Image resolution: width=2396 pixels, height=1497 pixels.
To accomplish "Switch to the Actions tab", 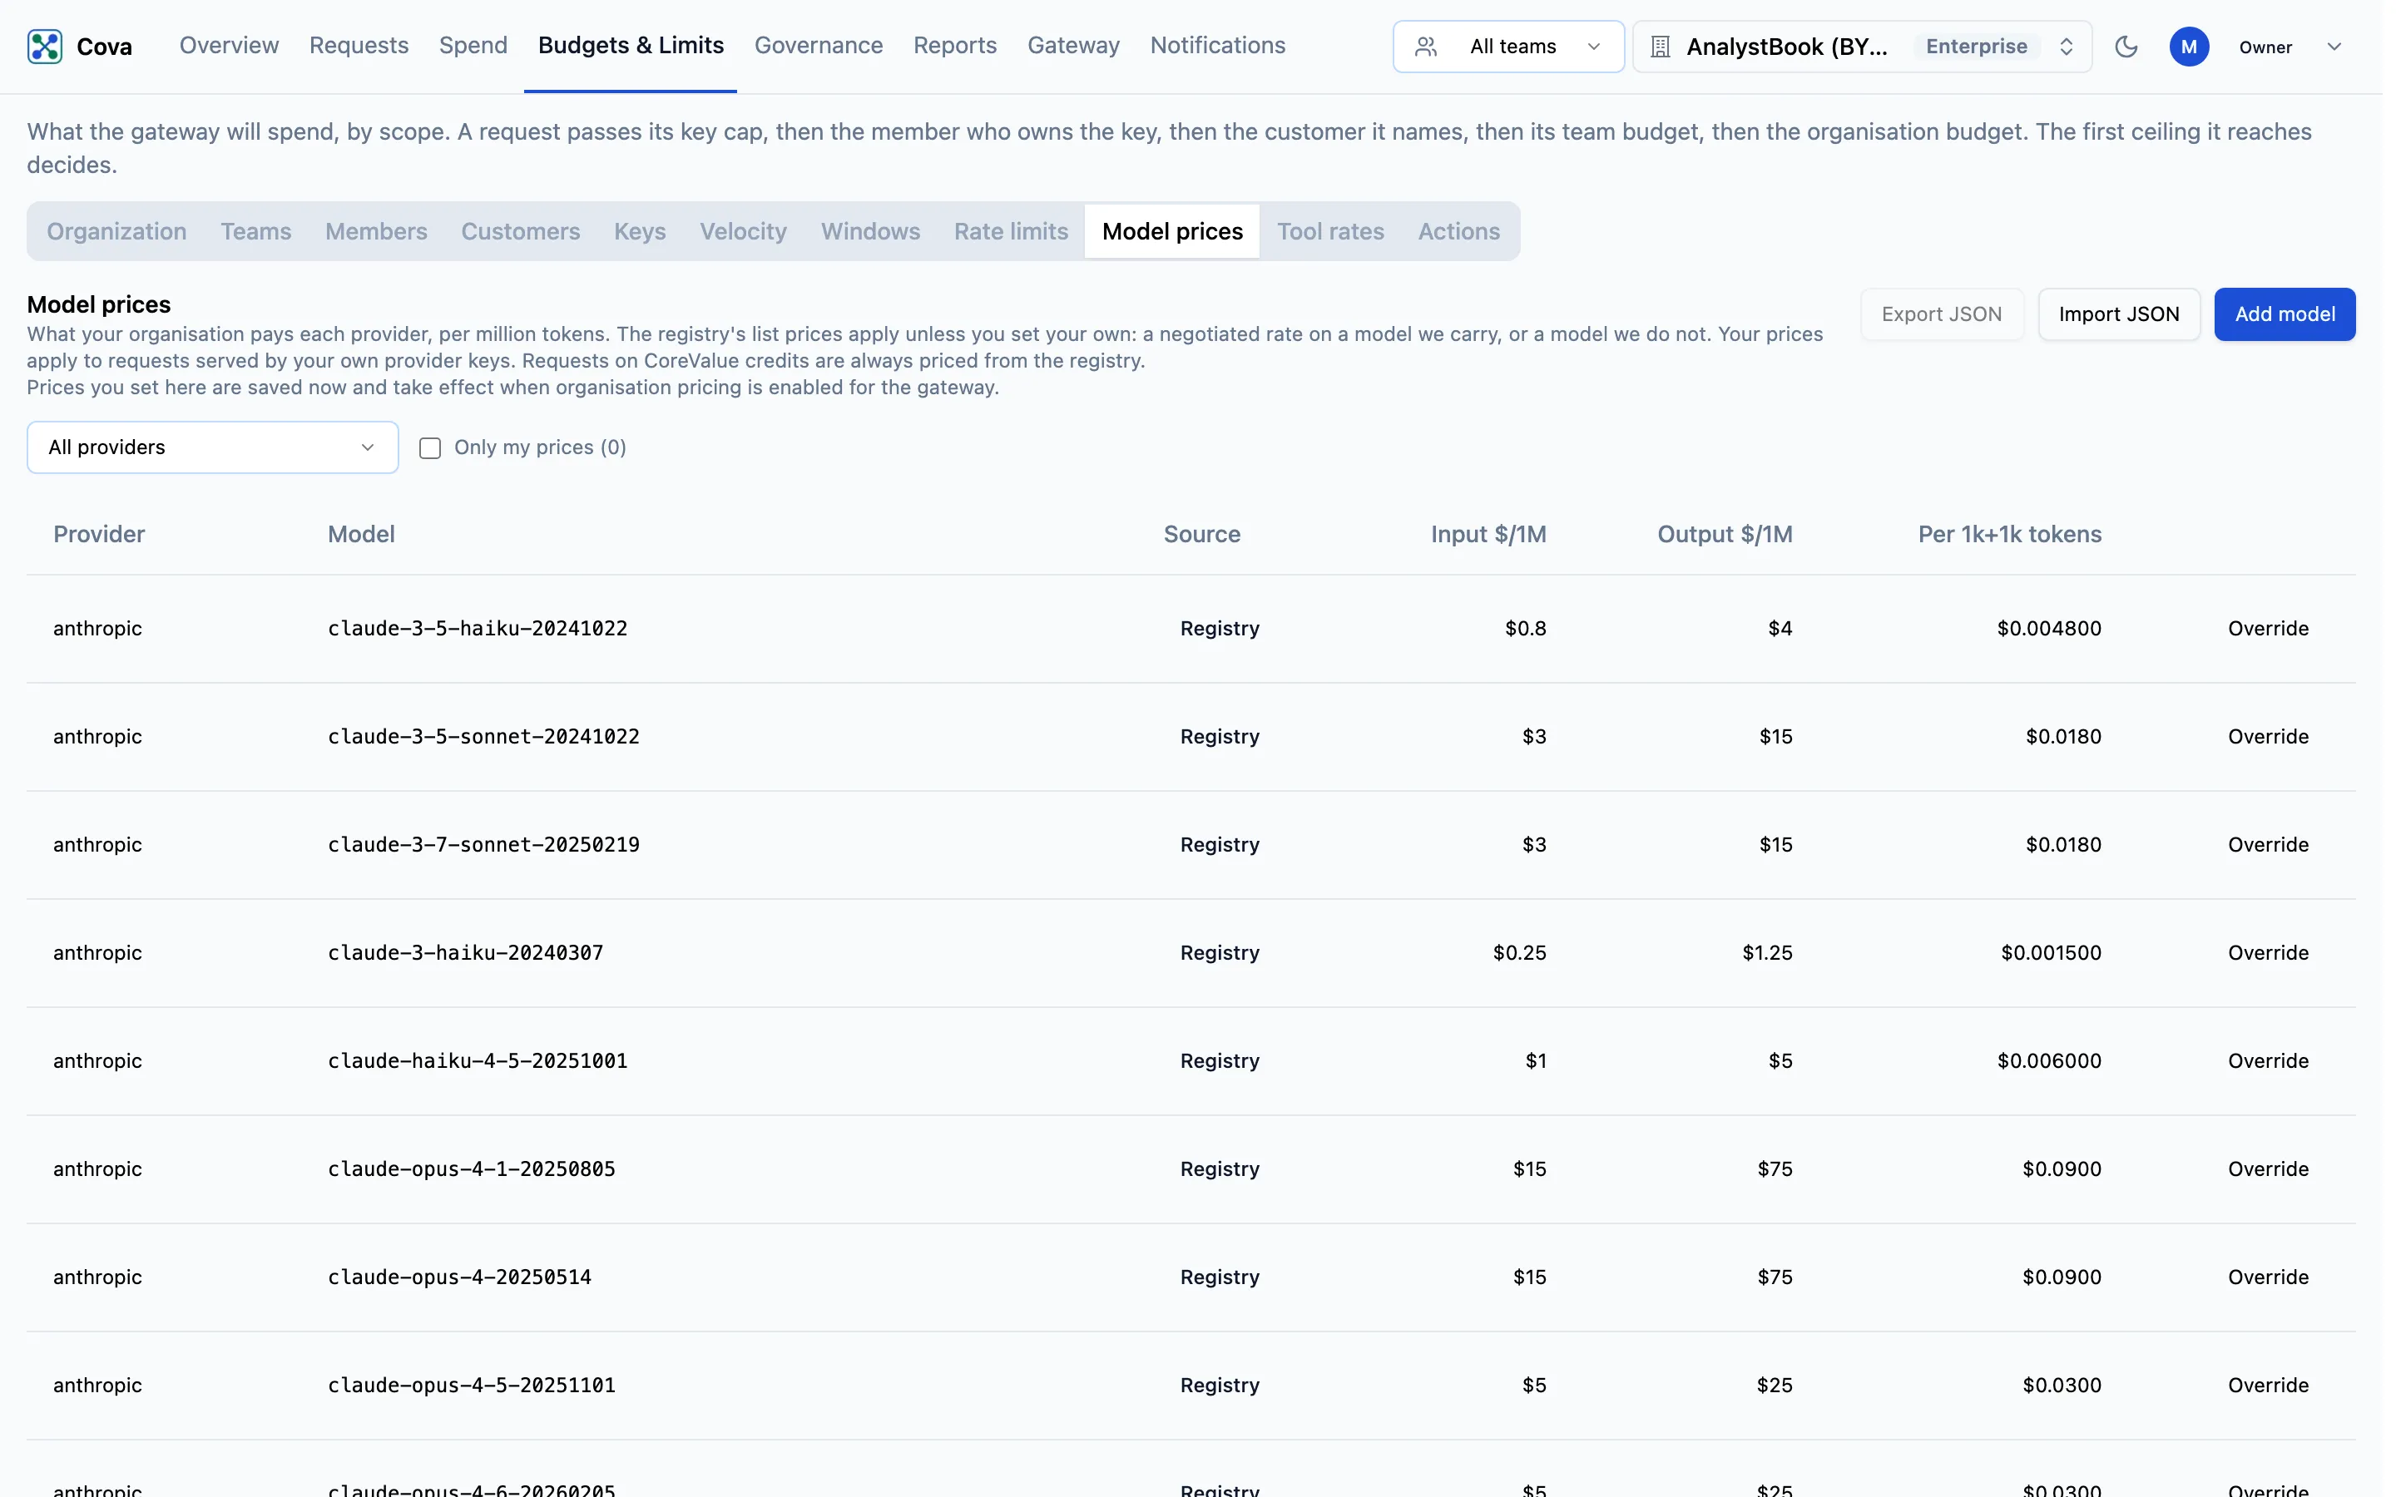I will pyautogui.click(x=1458, y=232).
